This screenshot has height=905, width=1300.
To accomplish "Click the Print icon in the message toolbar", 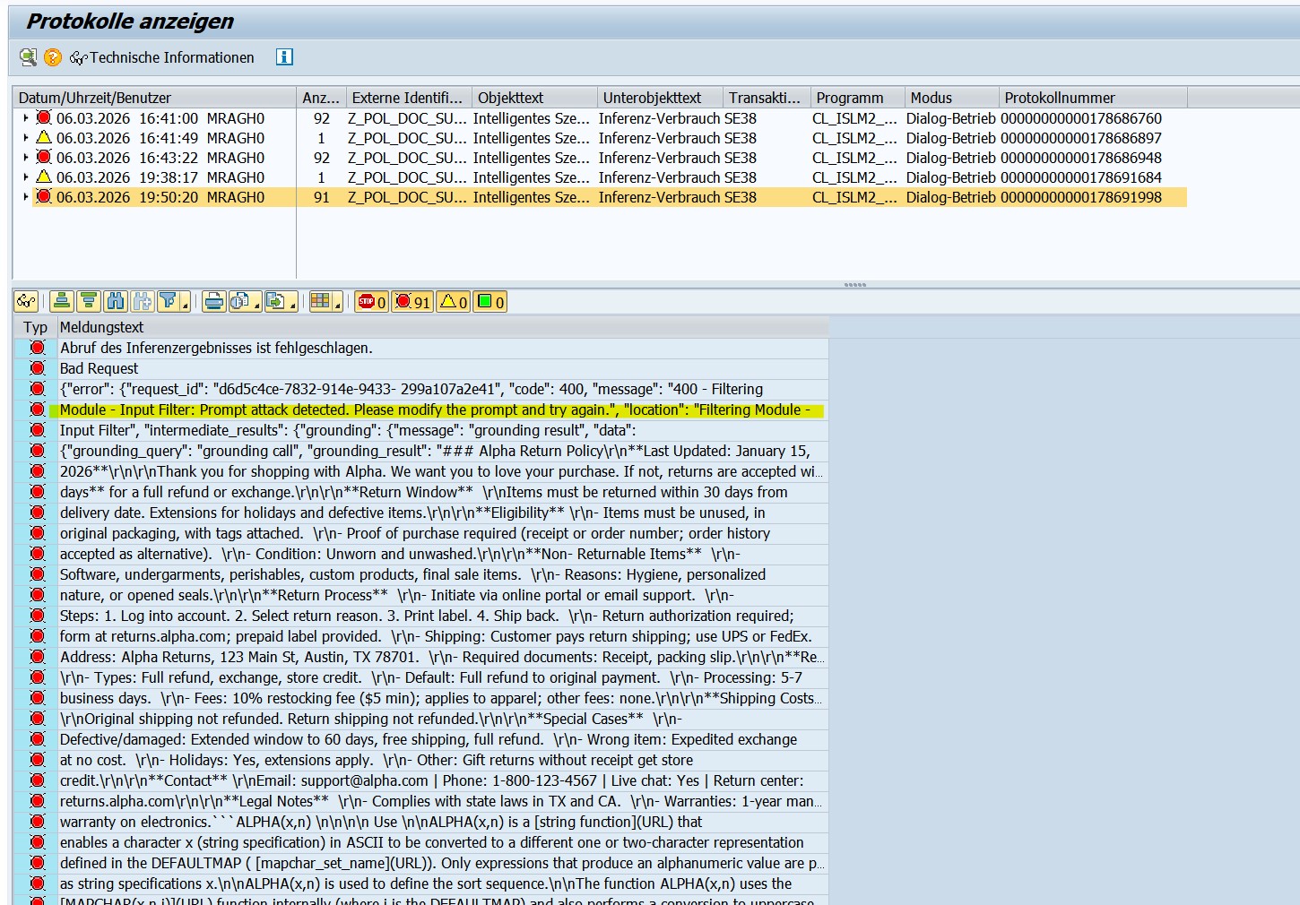I will (x=213, y=302).
